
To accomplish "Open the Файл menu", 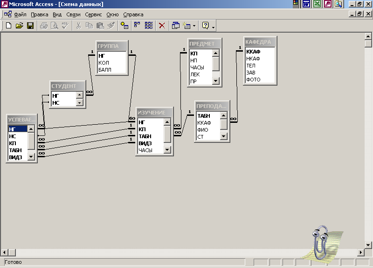I will click(x=20, y=14).
